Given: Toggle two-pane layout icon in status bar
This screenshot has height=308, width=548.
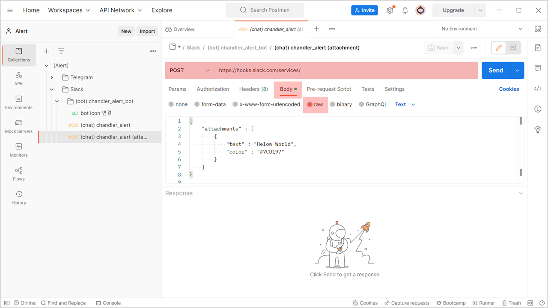Looking at the screenshot, I should (x=530, y=303).
